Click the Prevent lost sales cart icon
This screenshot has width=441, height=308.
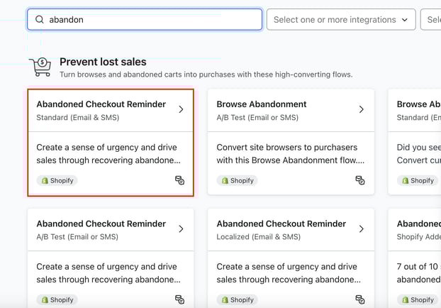click(40, 67)
